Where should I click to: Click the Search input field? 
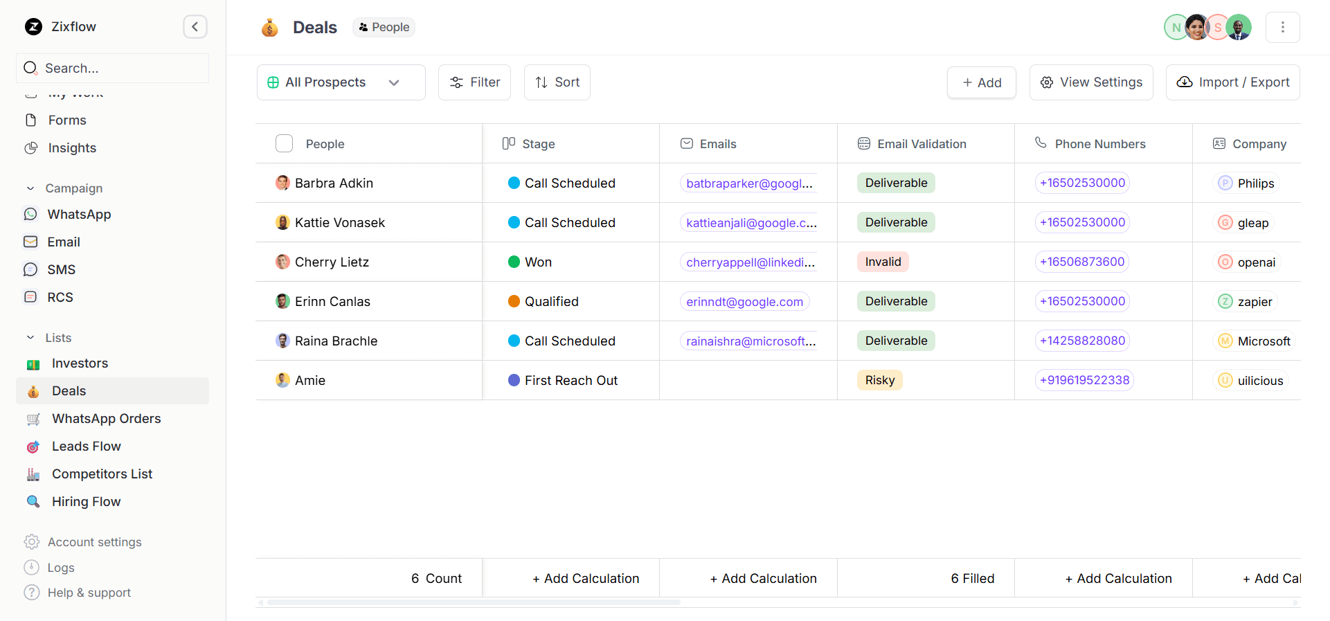118,69
